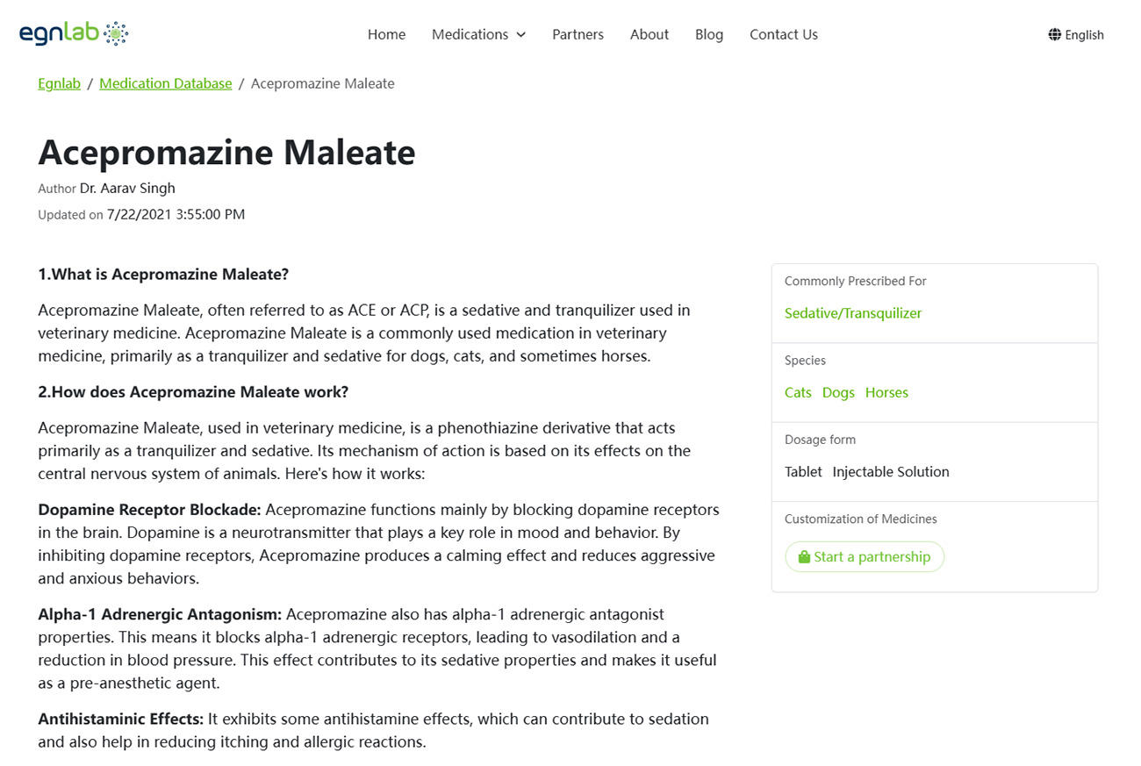This screenshot has height=766, width=1141.
Task: Navigate to the About page
Action: pos(649,34)
